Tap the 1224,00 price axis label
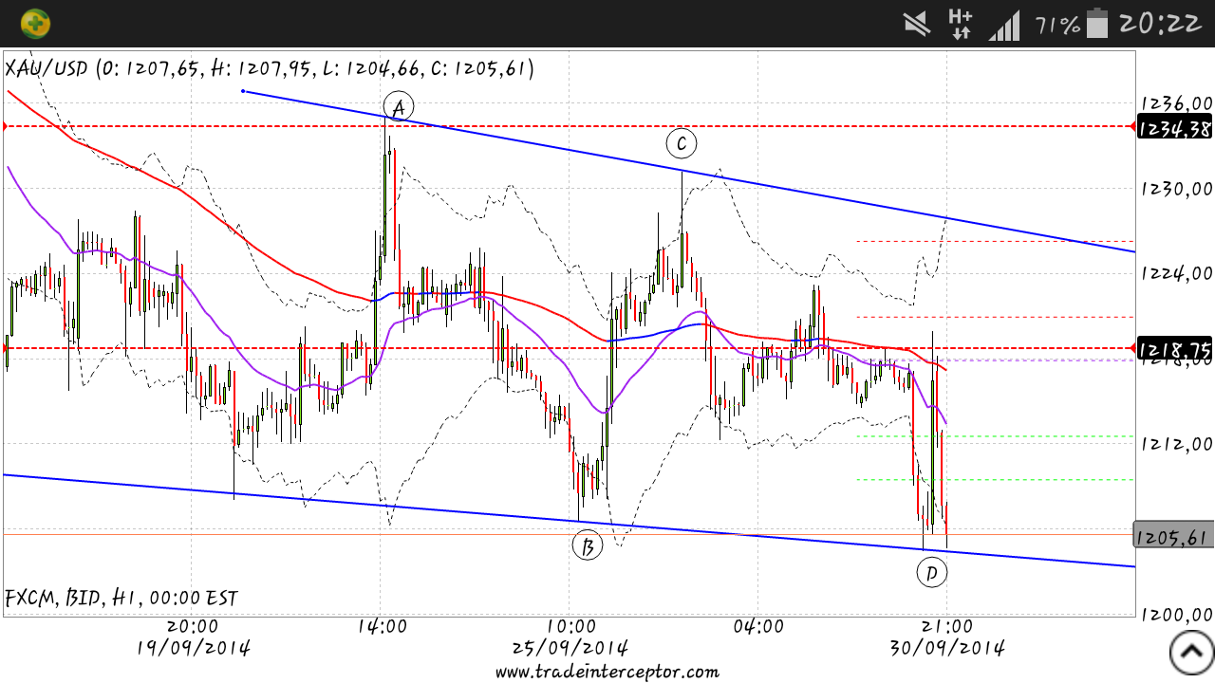The width and height of the screenshot is (1215, 683). 1177,274
